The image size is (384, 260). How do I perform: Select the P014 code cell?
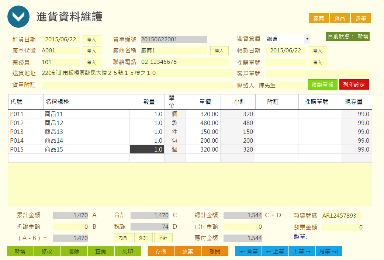click(x=25, y=141)
